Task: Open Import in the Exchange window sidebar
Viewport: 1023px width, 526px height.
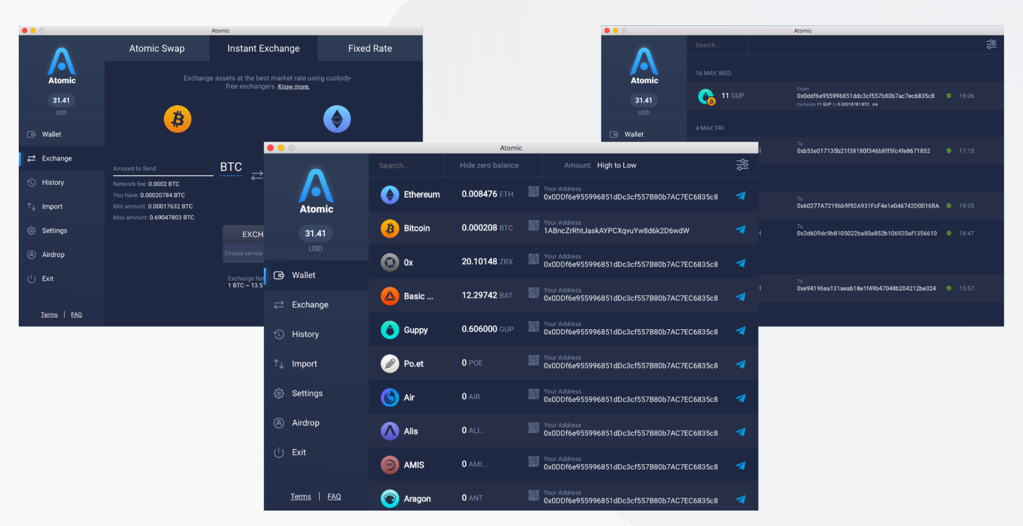Action: point(62,207)
